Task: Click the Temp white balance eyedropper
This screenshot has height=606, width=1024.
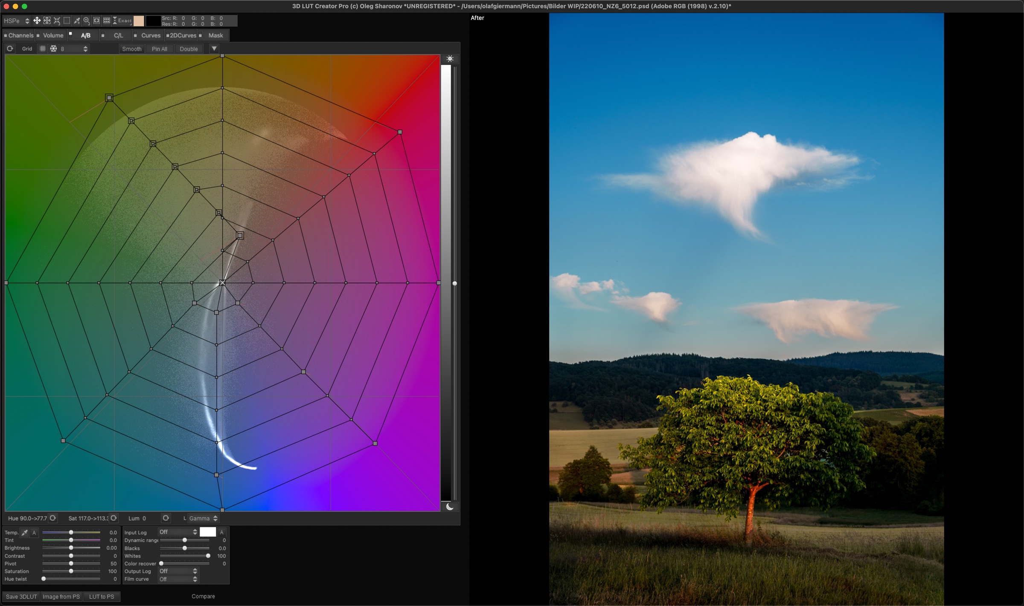Action: [25, 532]
